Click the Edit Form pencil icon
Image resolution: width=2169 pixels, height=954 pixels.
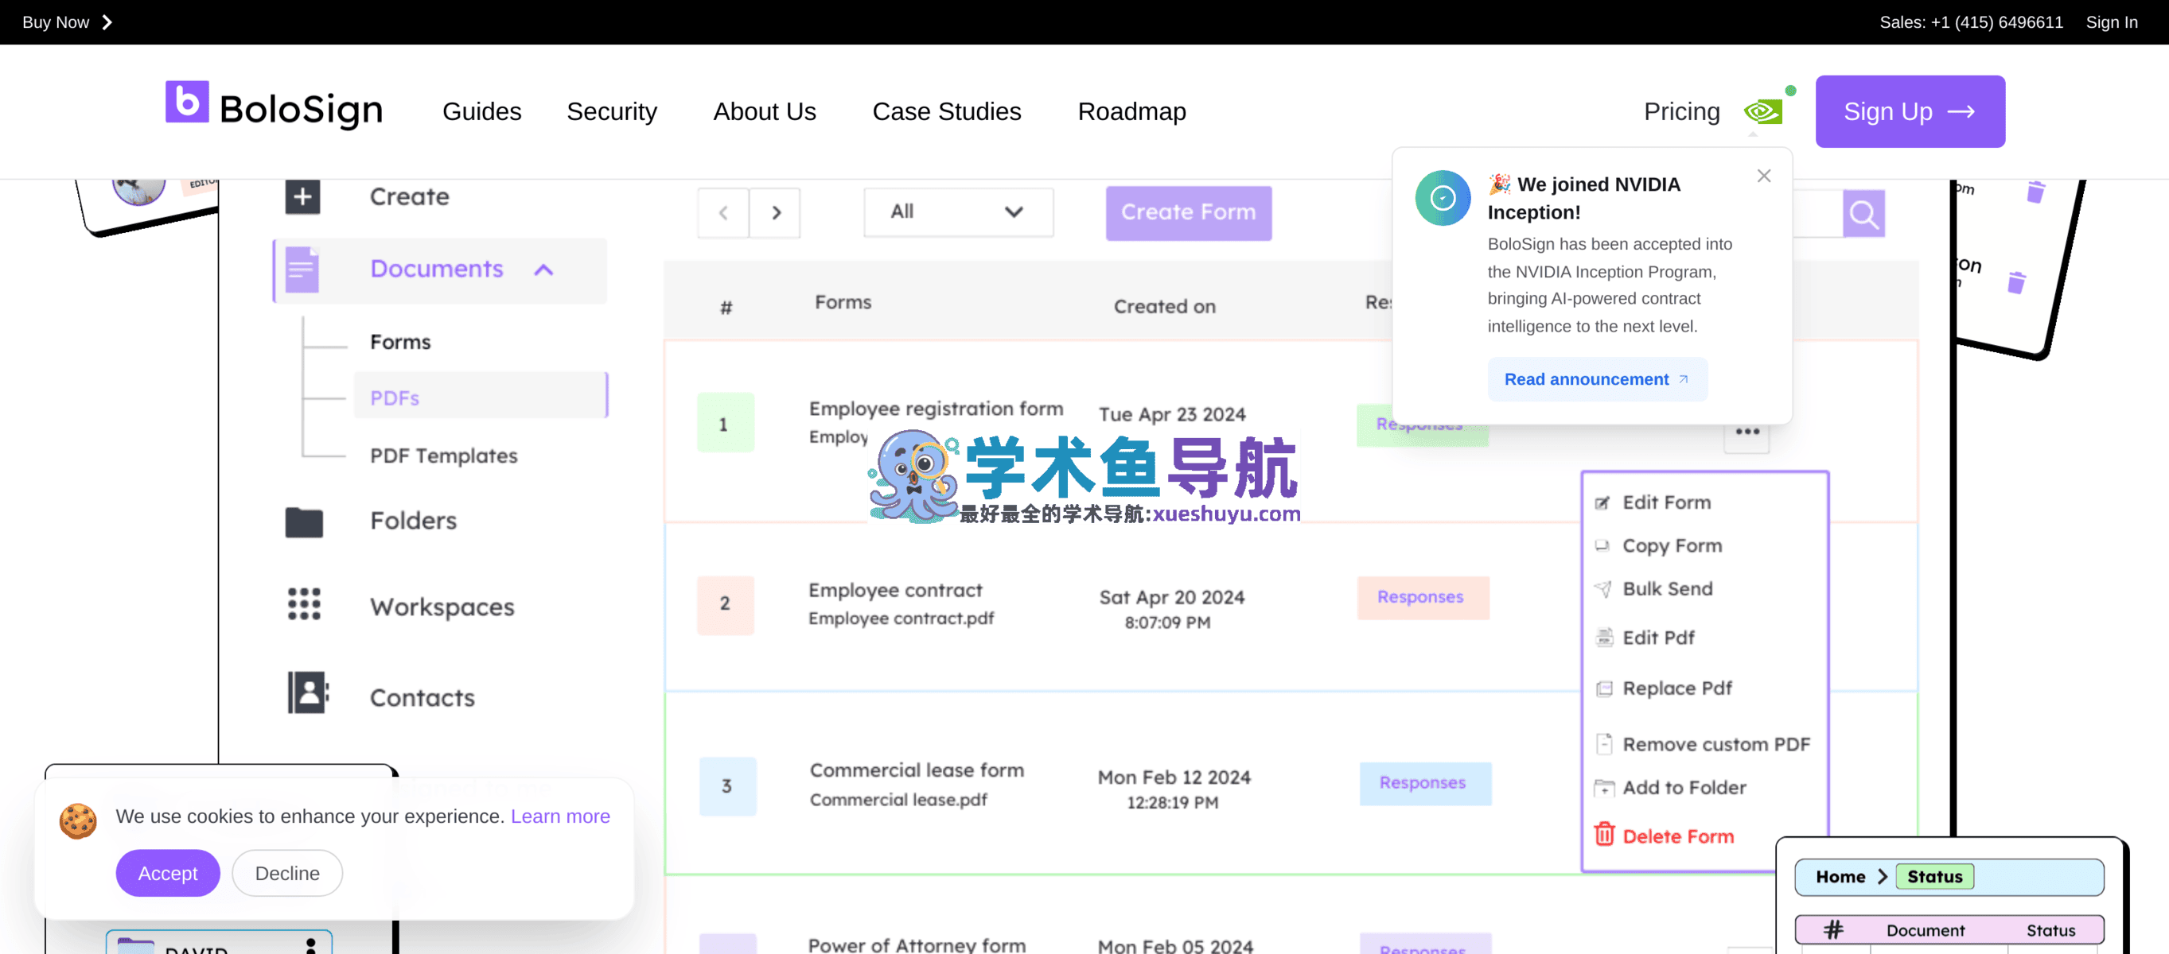pos(1602,503)
